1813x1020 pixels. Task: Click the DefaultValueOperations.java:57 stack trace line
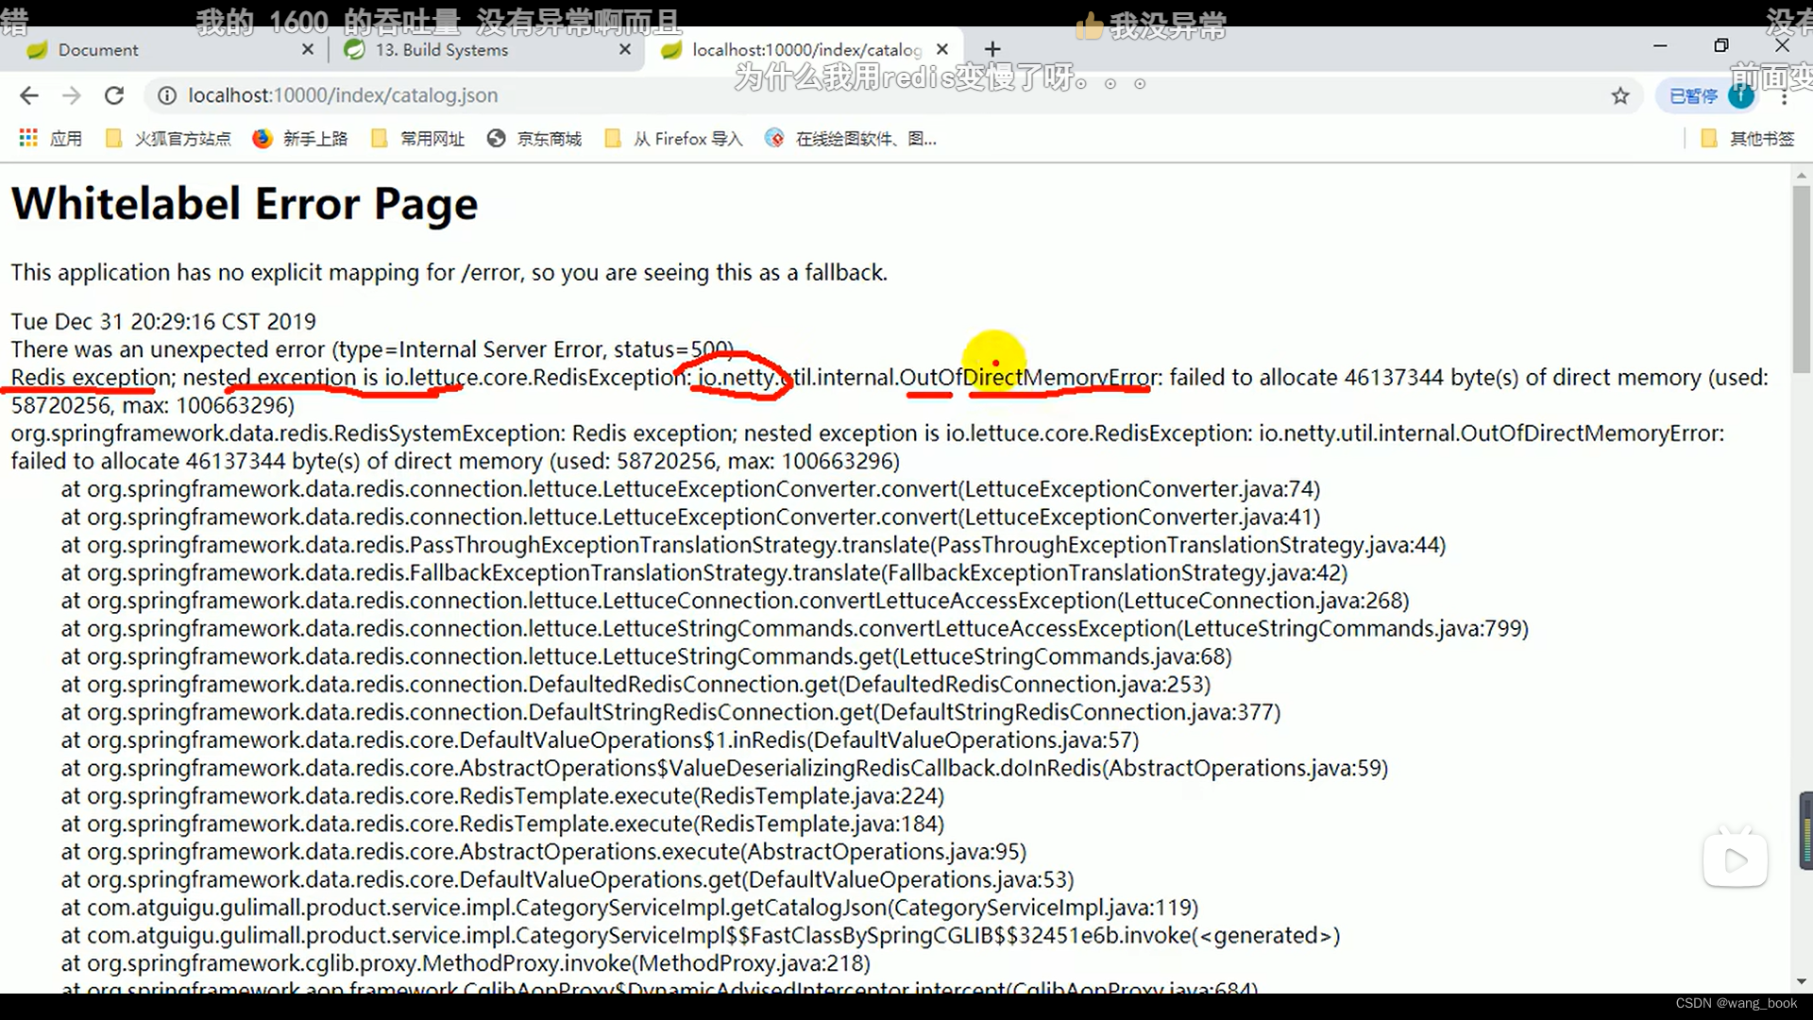coord(601,740)
